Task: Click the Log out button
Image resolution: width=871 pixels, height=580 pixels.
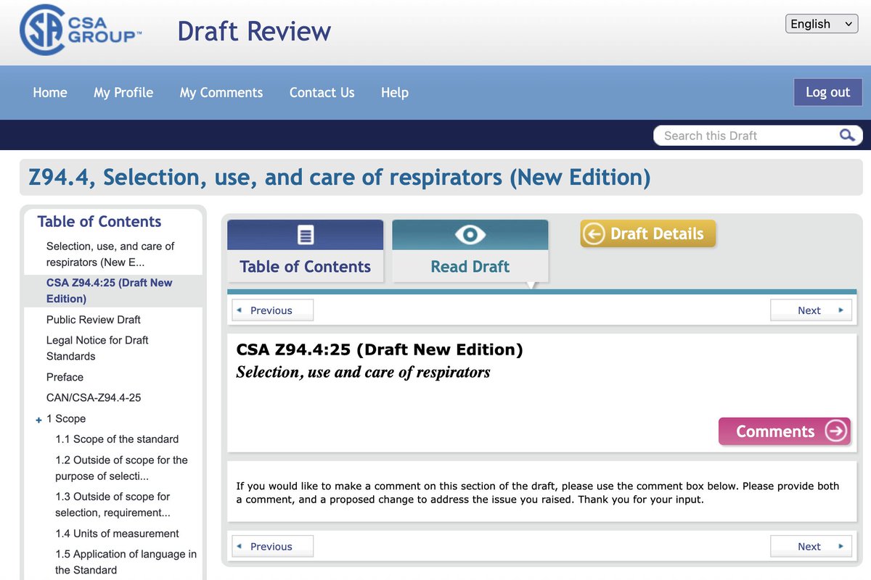Action: 827,92
